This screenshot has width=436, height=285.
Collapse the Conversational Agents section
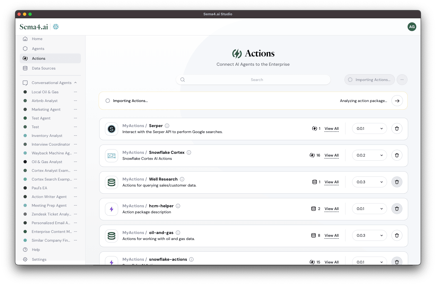click(x=75, y=83)
